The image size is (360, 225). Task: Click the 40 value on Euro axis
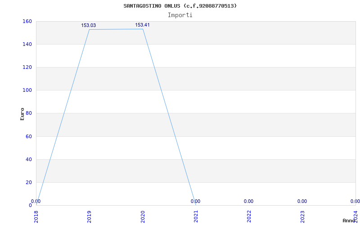pos(28,160)
